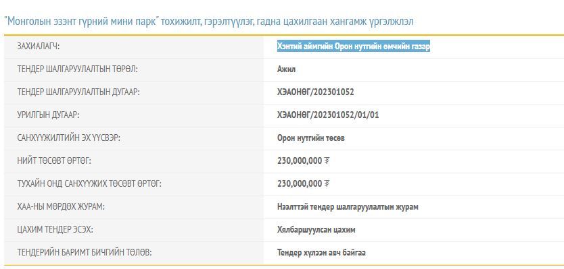Click the total budget amount 230,000,000 ₮
This screenshot has width=564, height=269.
[x=303, y=161]
